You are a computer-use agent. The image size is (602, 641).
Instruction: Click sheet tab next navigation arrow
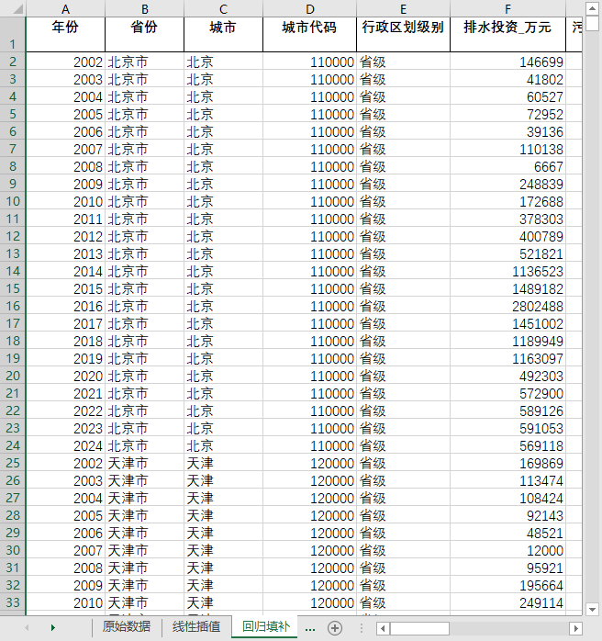[52, 627]
